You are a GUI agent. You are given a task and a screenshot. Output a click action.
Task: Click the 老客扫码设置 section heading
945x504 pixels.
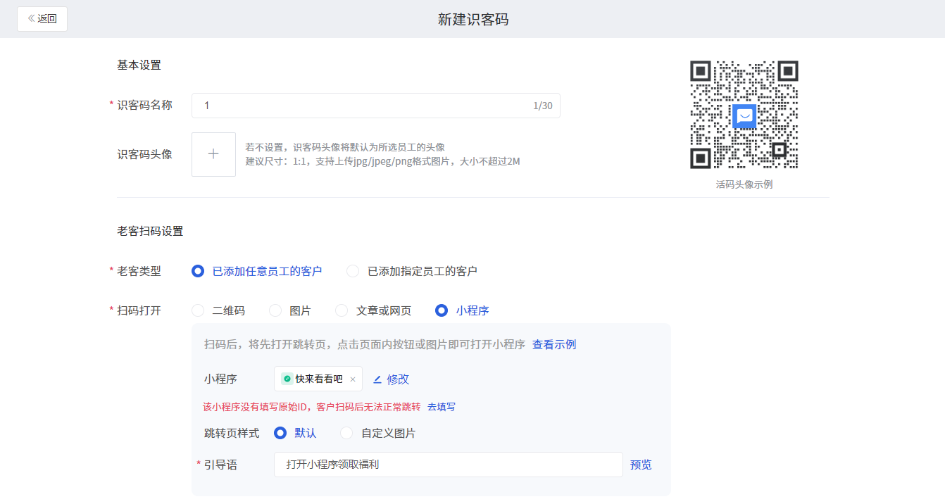(150, 231)
